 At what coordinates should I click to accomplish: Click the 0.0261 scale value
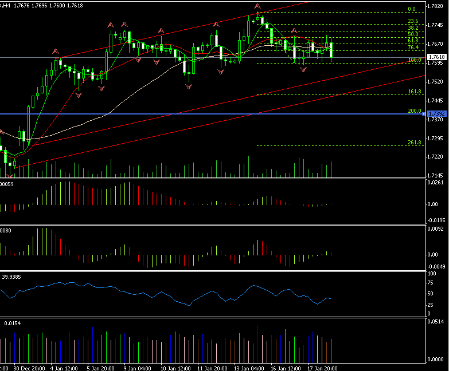(435, 183)
